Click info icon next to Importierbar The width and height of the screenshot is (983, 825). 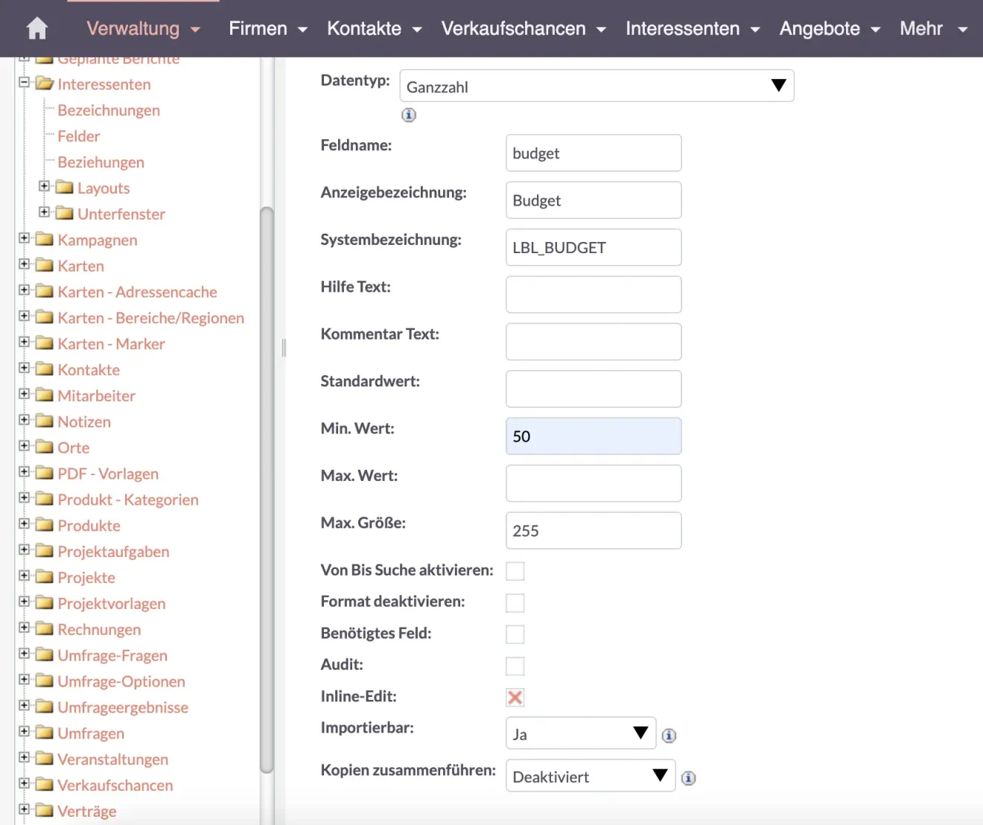coord(669,736)
